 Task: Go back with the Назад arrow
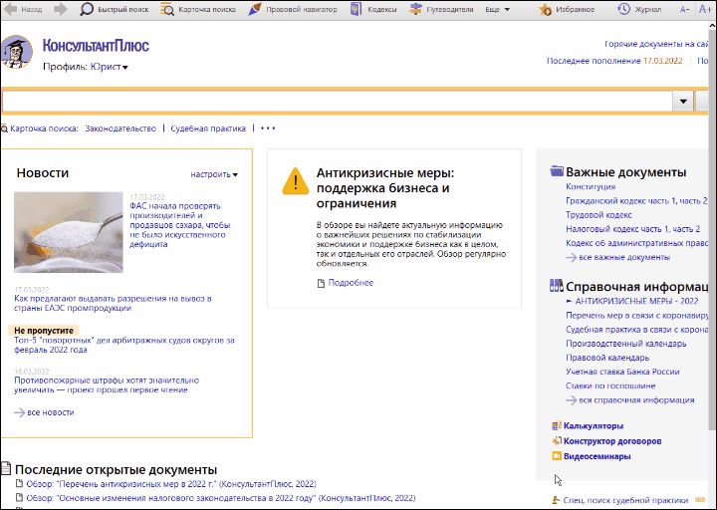pyautogui.click(x=10, y=9)
